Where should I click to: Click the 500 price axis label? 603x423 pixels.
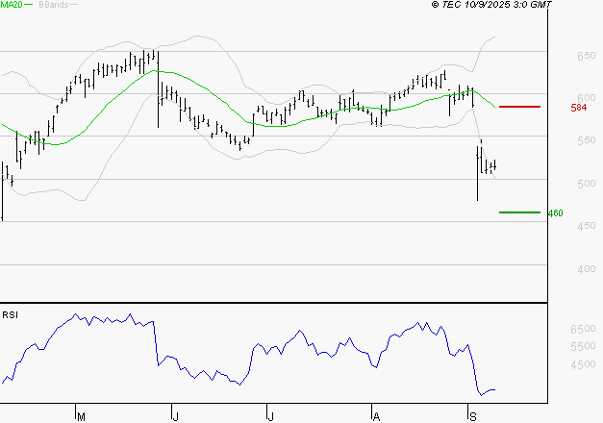[585, 184]
